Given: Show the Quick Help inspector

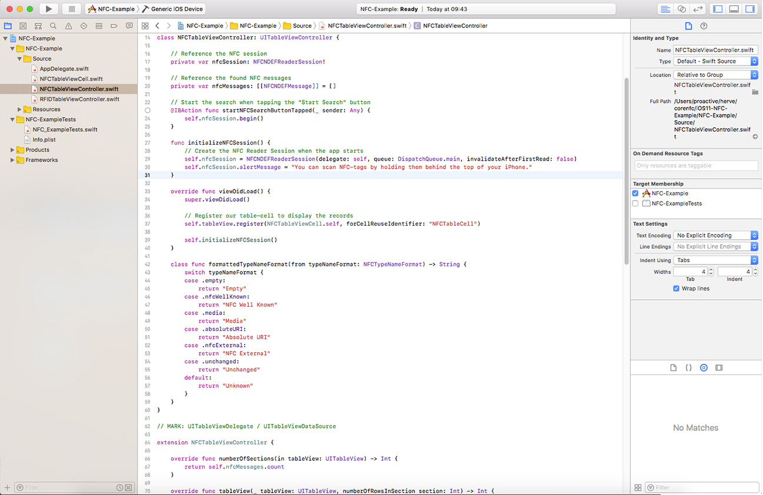Looking at the screenshot, I should [x=704, y=26].
